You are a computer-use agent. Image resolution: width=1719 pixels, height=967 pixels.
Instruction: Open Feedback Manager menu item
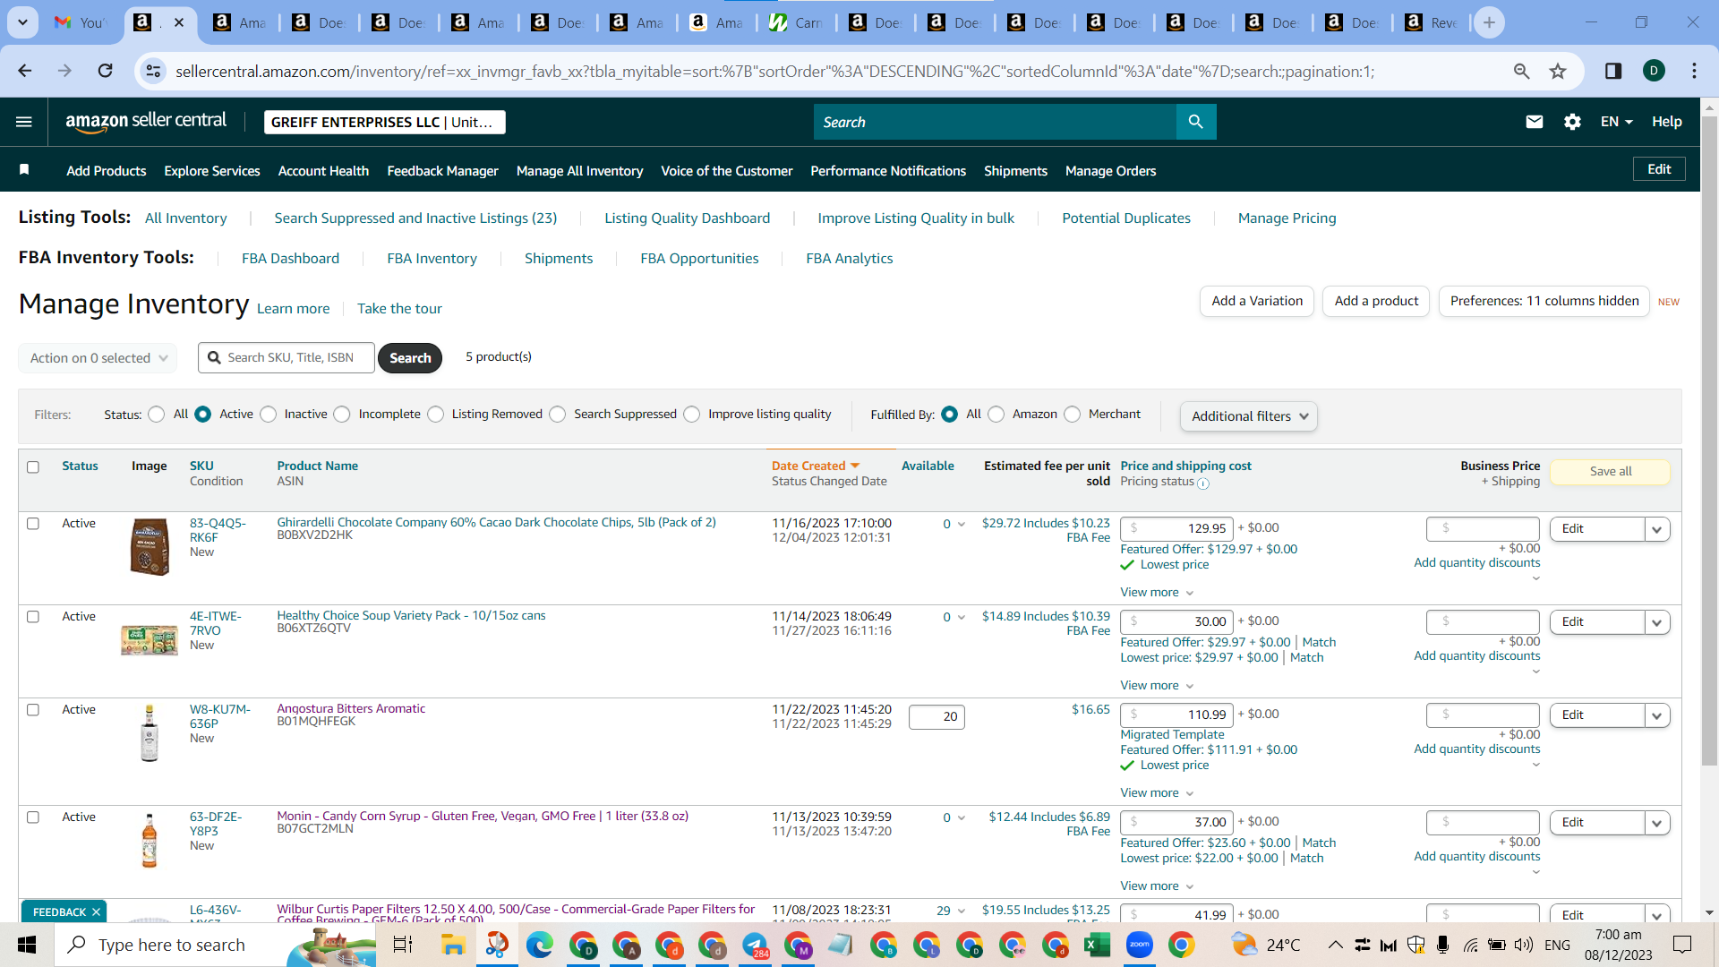click(x=442, y=171)
